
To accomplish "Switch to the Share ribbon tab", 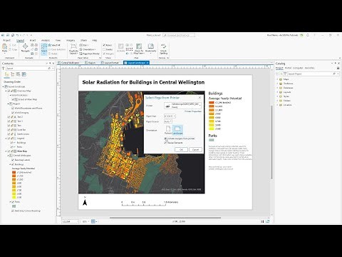I will point(83,41).
